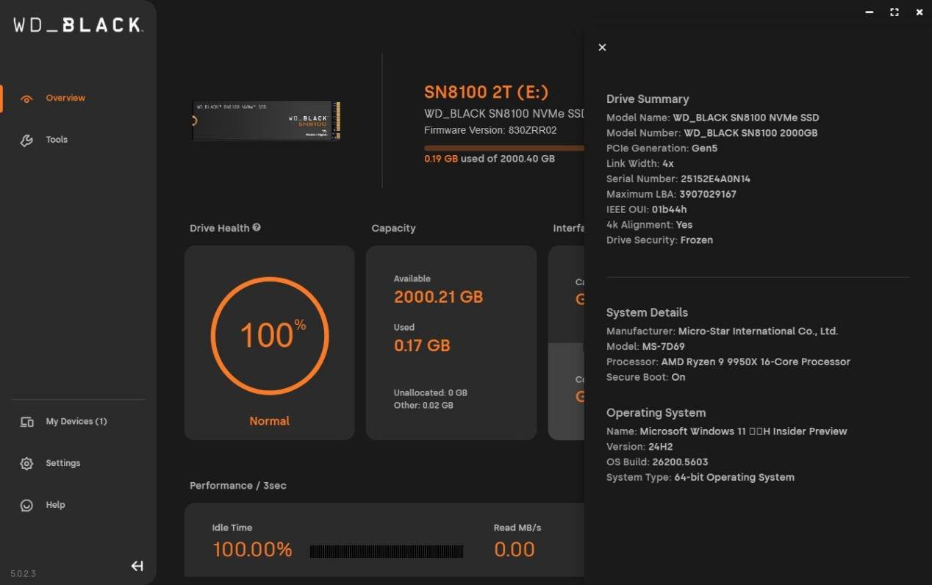
Task: Click the Tools wrench icon
Action: coord(26,140)
